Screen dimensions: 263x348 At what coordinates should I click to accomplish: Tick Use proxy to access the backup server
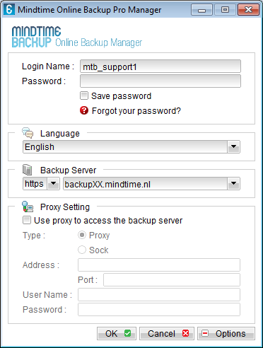27,221
